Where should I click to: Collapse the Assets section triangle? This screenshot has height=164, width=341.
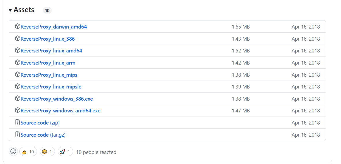[10, 10]
